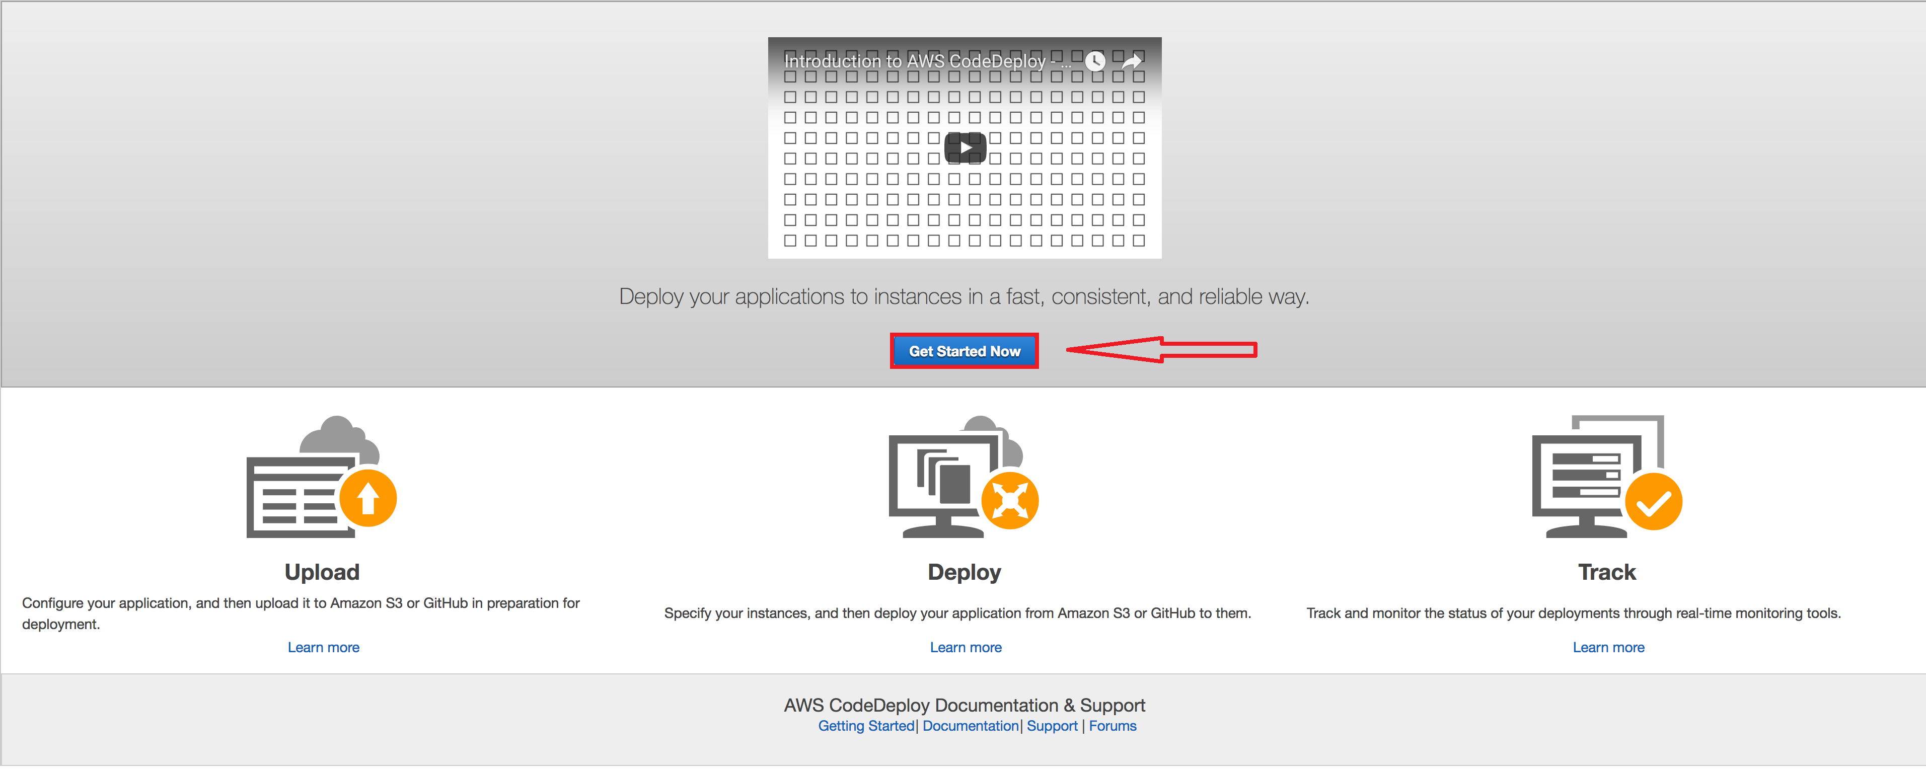Click the Watch Later clock icon

pyautogui.click(x=1094, y=61)
